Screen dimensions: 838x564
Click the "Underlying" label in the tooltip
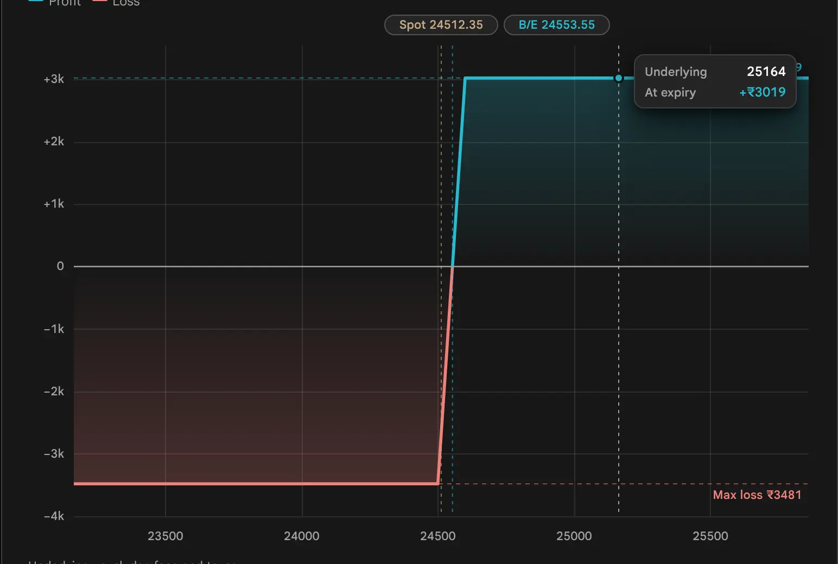click(x=676, y=72)
